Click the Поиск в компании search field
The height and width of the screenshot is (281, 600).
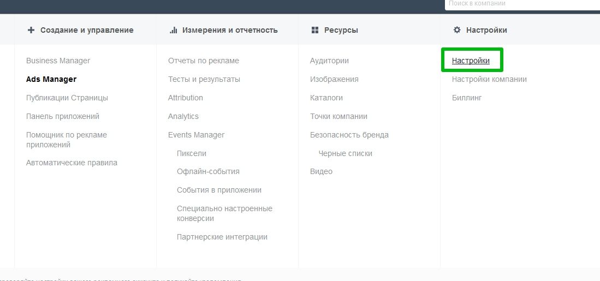[x=522, y=4]
